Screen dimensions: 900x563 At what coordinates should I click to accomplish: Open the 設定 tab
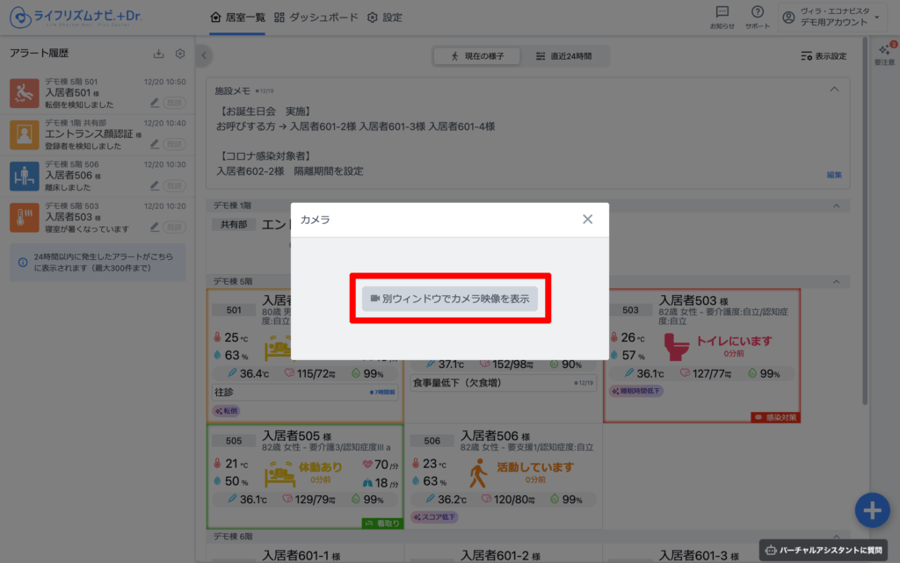pyautogui.click(x=385, y=18)
